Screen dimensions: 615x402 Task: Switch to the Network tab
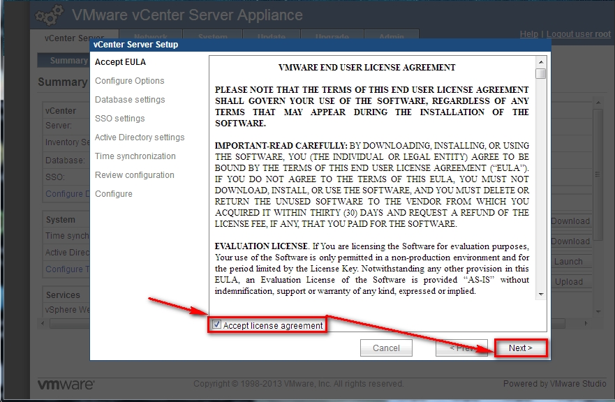(151, 34)
